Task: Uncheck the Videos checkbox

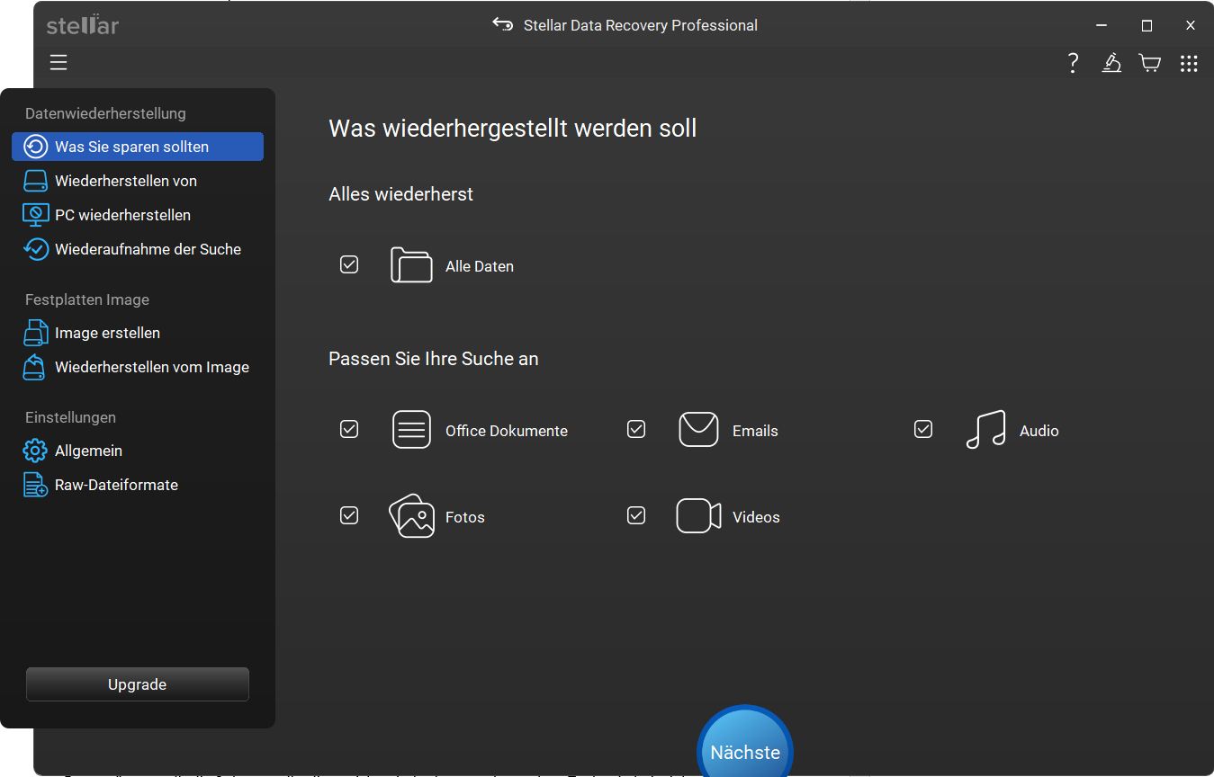Action: [636, 515]
